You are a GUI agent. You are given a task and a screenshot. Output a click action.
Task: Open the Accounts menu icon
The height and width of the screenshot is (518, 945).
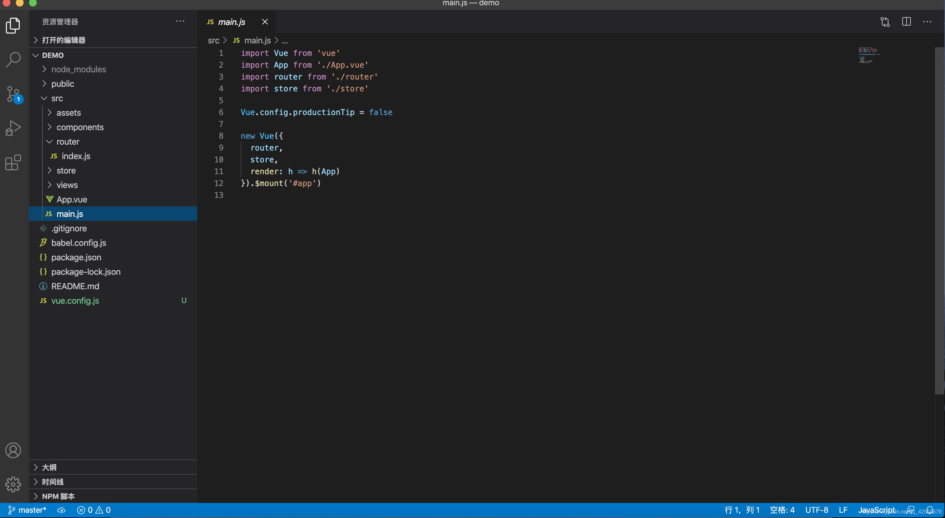tap(13, 450)
